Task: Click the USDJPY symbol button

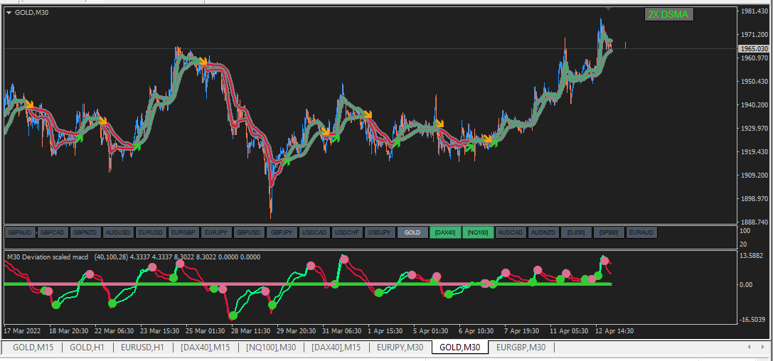Action: [380, 232]
